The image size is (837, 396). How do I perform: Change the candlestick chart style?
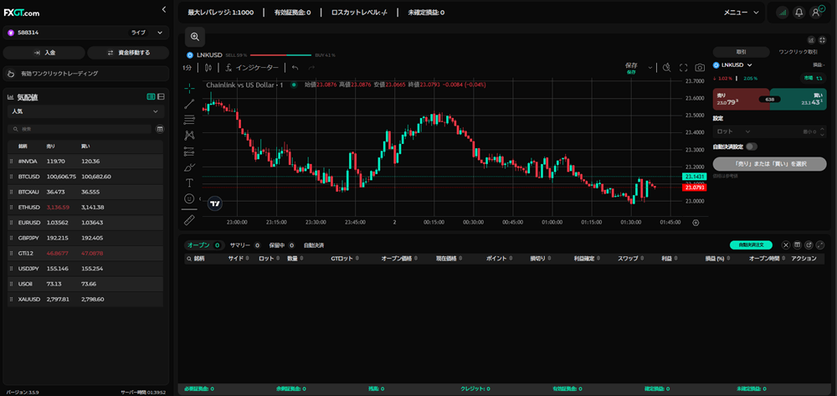208,68
